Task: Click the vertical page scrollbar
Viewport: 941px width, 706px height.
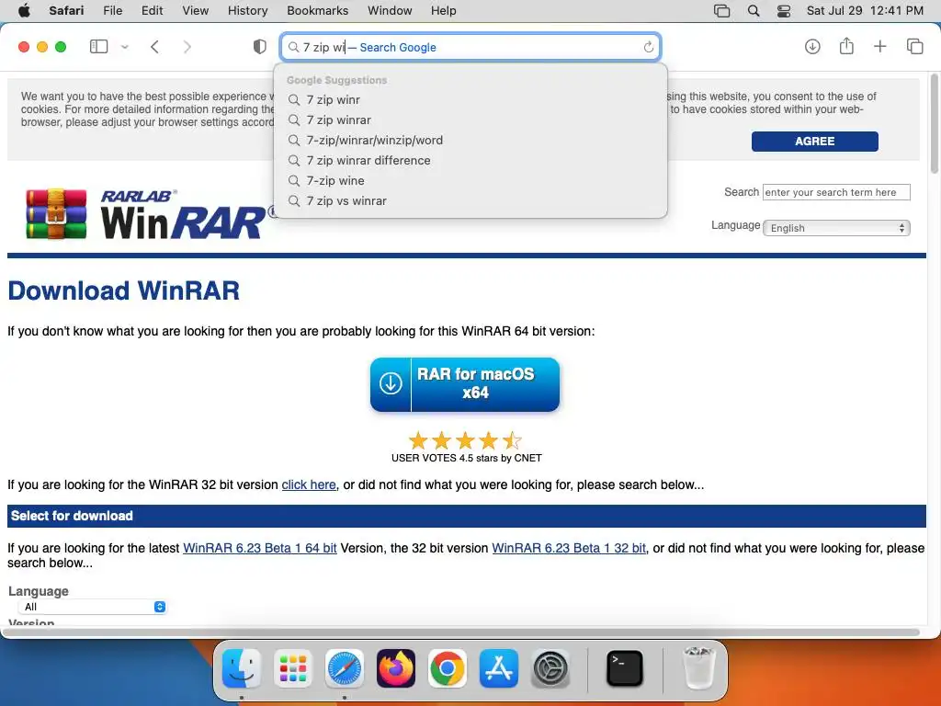Action: click(x=934, y=123)
